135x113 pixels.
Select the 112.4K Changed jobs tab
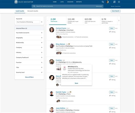click(75, 21)
